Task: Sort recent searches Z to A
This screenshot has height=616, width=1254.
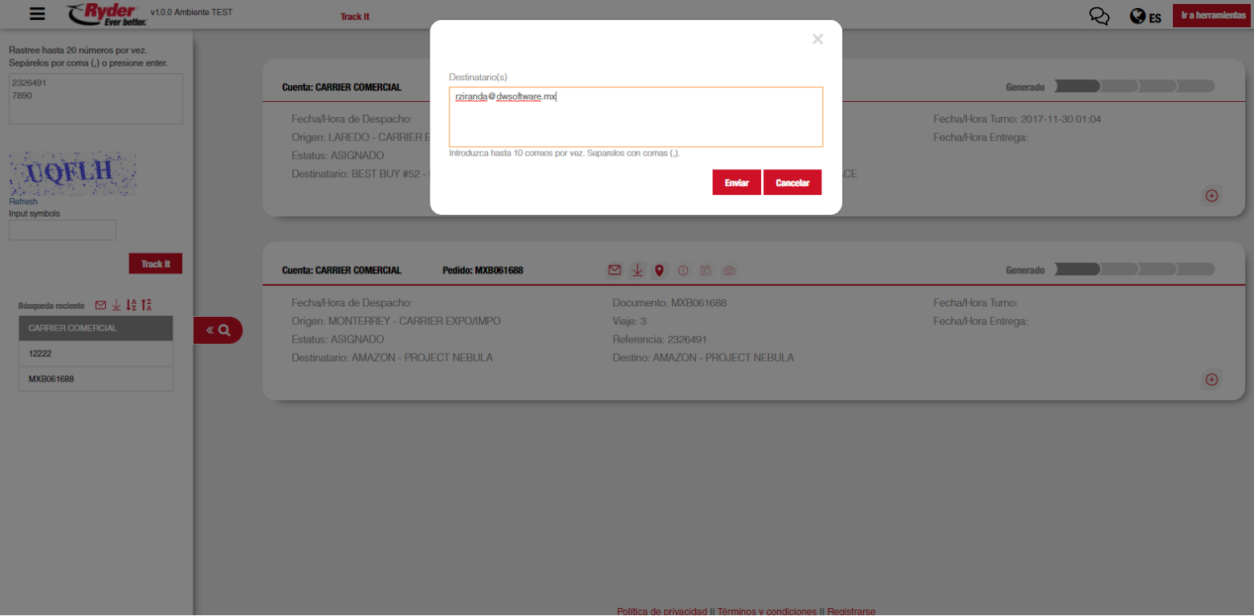Action: (x=146, y=305)
